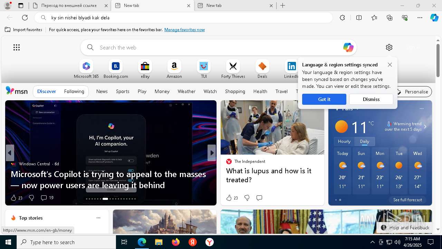
Task: Open Personalise feed button
Action: (x=413, y=92)
